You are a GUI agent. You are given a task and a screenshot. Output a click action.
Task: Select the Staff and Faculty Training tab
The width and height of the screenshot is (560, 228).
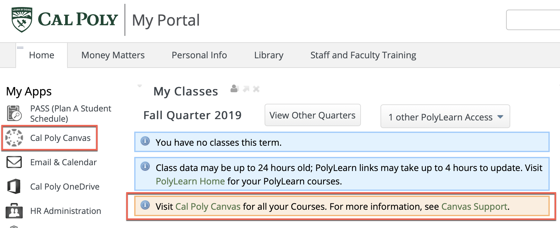363,55
